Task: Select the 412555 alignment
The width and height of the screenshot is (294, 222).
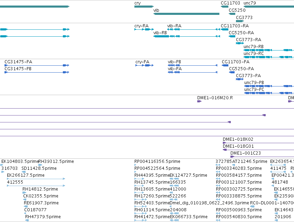Action: tap(36, 186)
